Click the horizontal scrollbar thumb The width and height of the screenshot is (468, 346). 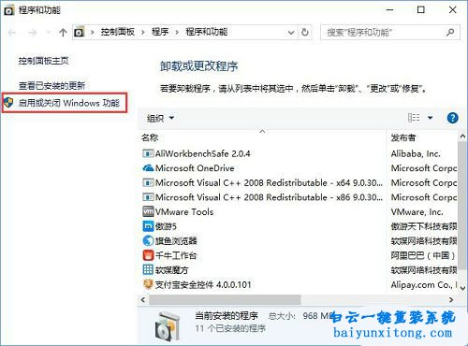coord(225,299)
